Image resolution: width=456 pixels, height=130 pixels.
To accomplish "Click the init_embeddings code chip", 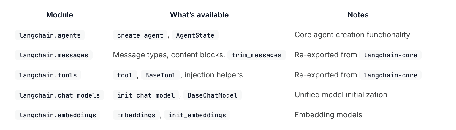I will click(197, 115).
